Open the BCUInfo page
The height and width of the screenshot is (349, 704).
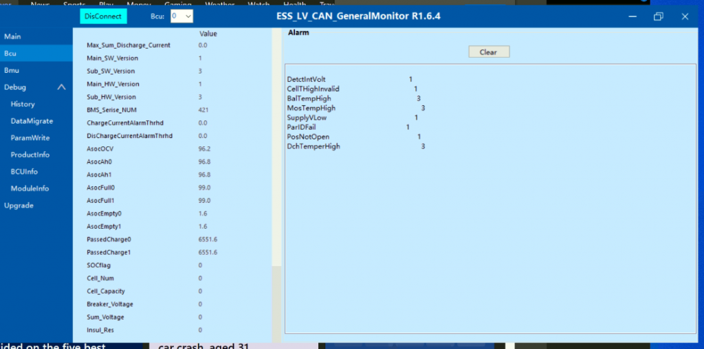pos(24,172)
